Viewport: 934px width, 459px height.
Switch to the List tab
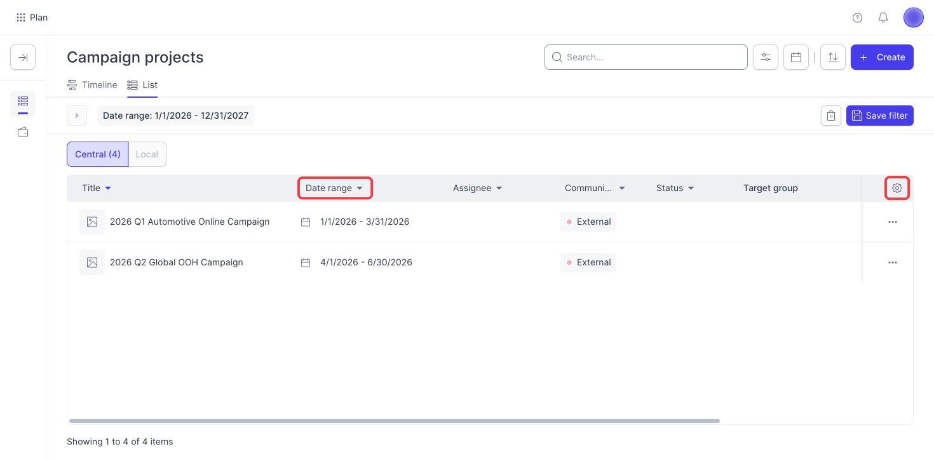point(142,85)
